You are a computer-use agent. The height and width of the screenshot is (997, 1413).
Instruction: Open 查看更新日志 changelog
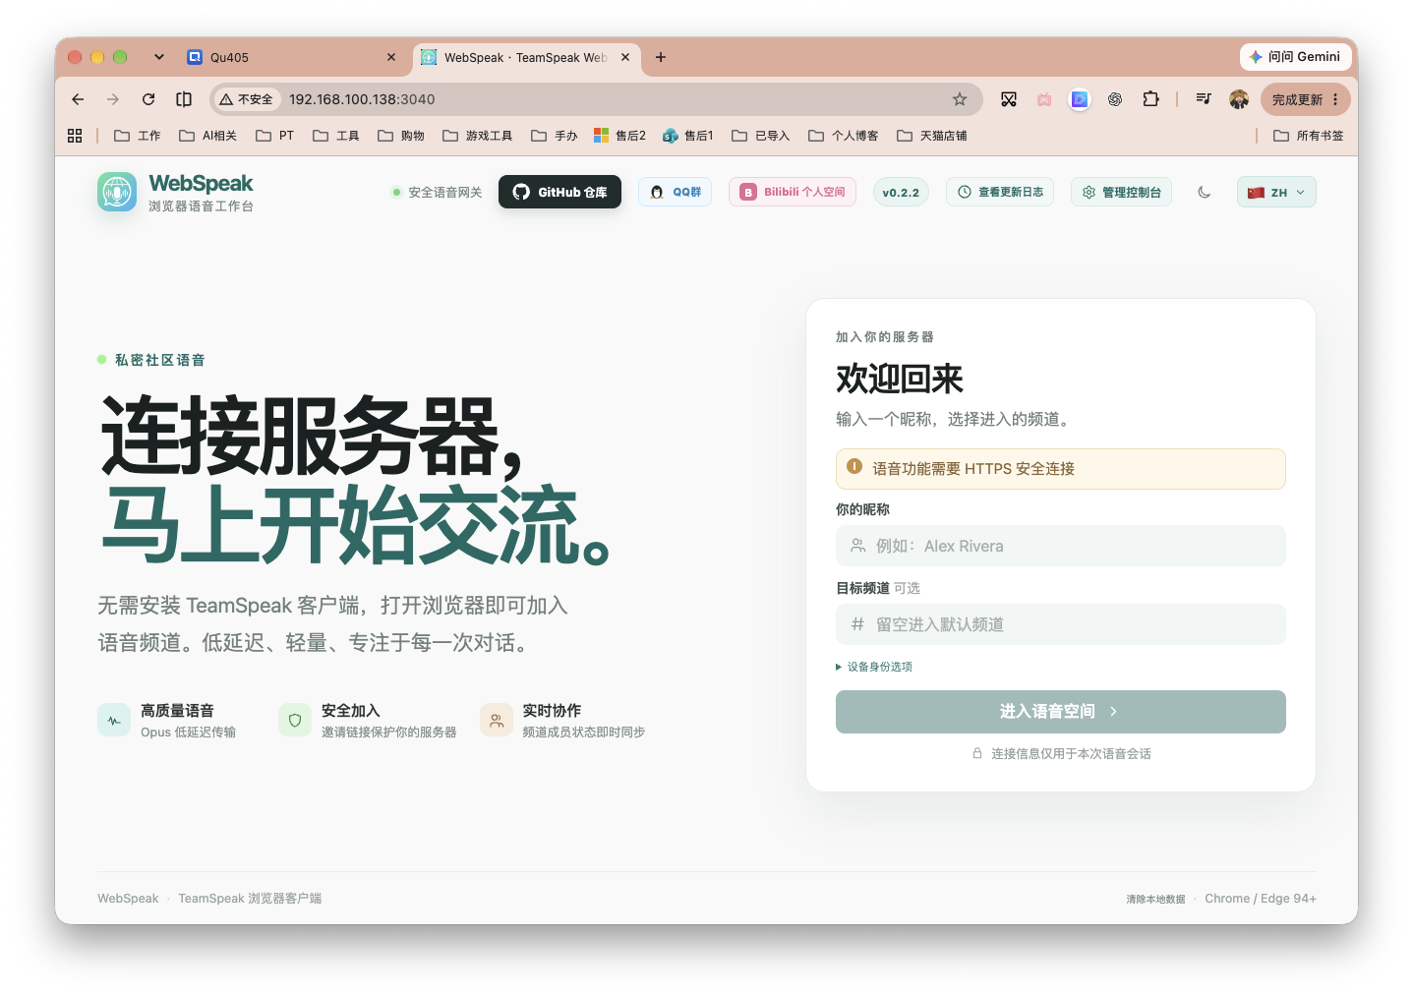point(1000,192)
